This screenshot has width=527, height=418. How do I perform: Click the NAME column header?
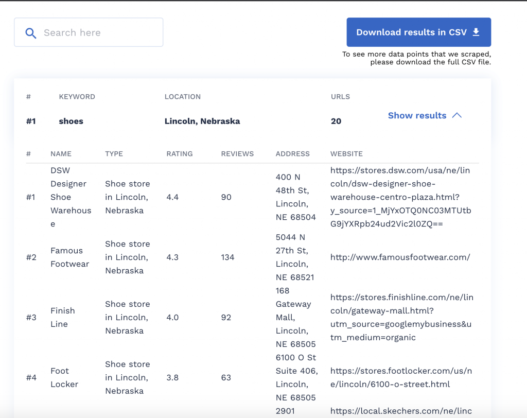click(61, 153)
